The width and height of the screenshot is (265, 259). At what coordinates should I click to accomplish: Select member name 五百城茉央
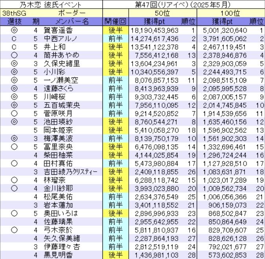62,105
